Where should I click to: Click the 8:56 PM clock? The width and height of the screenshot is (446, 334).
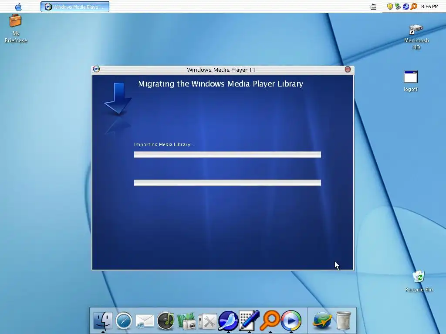click(x=430, y=7)
